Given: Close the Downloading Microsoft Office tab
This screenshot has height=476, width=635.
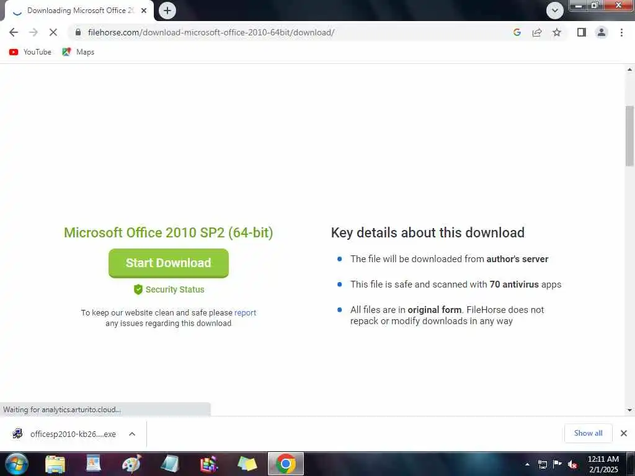Looking at the screenshot, I should pos(144,11).
